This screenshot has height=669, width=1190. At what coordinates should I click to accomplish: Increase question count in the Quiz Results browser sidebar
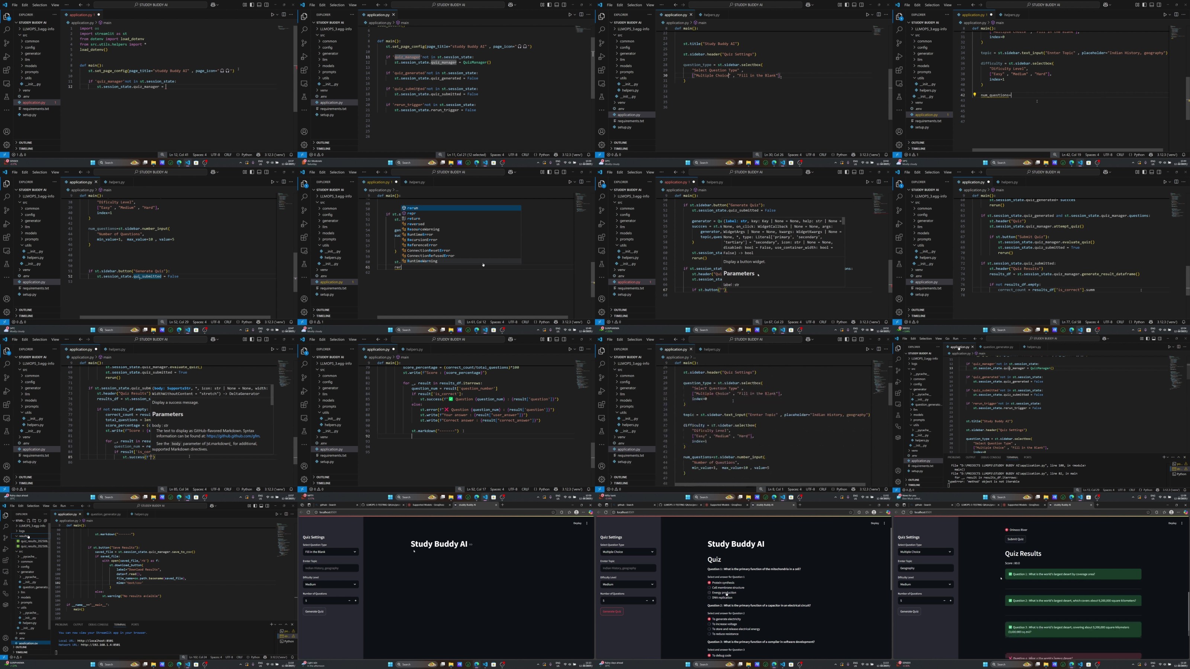click(951, 600)
